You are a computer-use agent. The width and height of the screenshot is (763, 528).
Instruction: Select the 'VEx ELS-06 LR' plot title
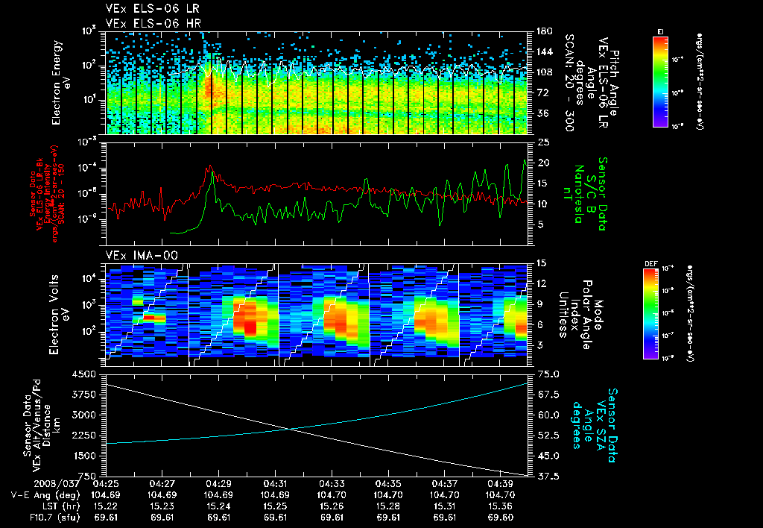tap(152, 9)
